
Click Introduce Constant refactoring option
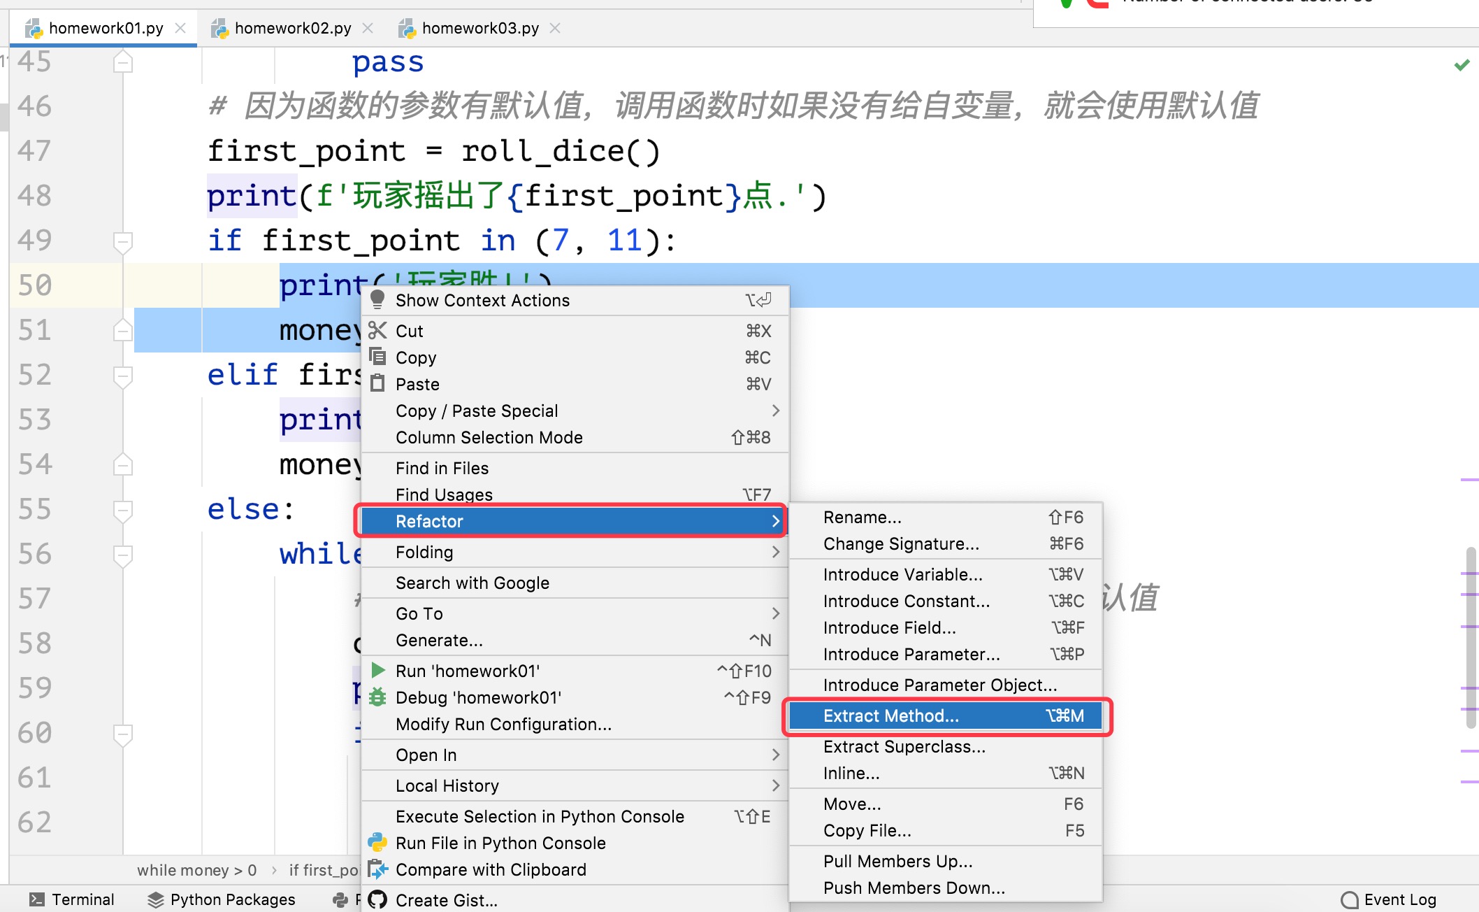(x=905, y=601)
